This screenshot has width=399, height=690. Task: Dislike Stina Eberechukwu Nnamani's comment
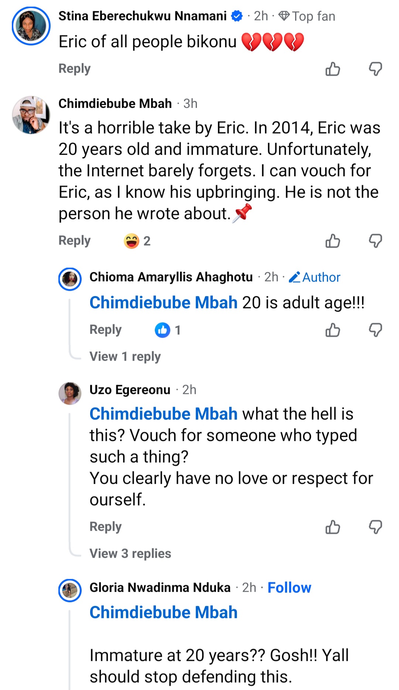(375, 69)
